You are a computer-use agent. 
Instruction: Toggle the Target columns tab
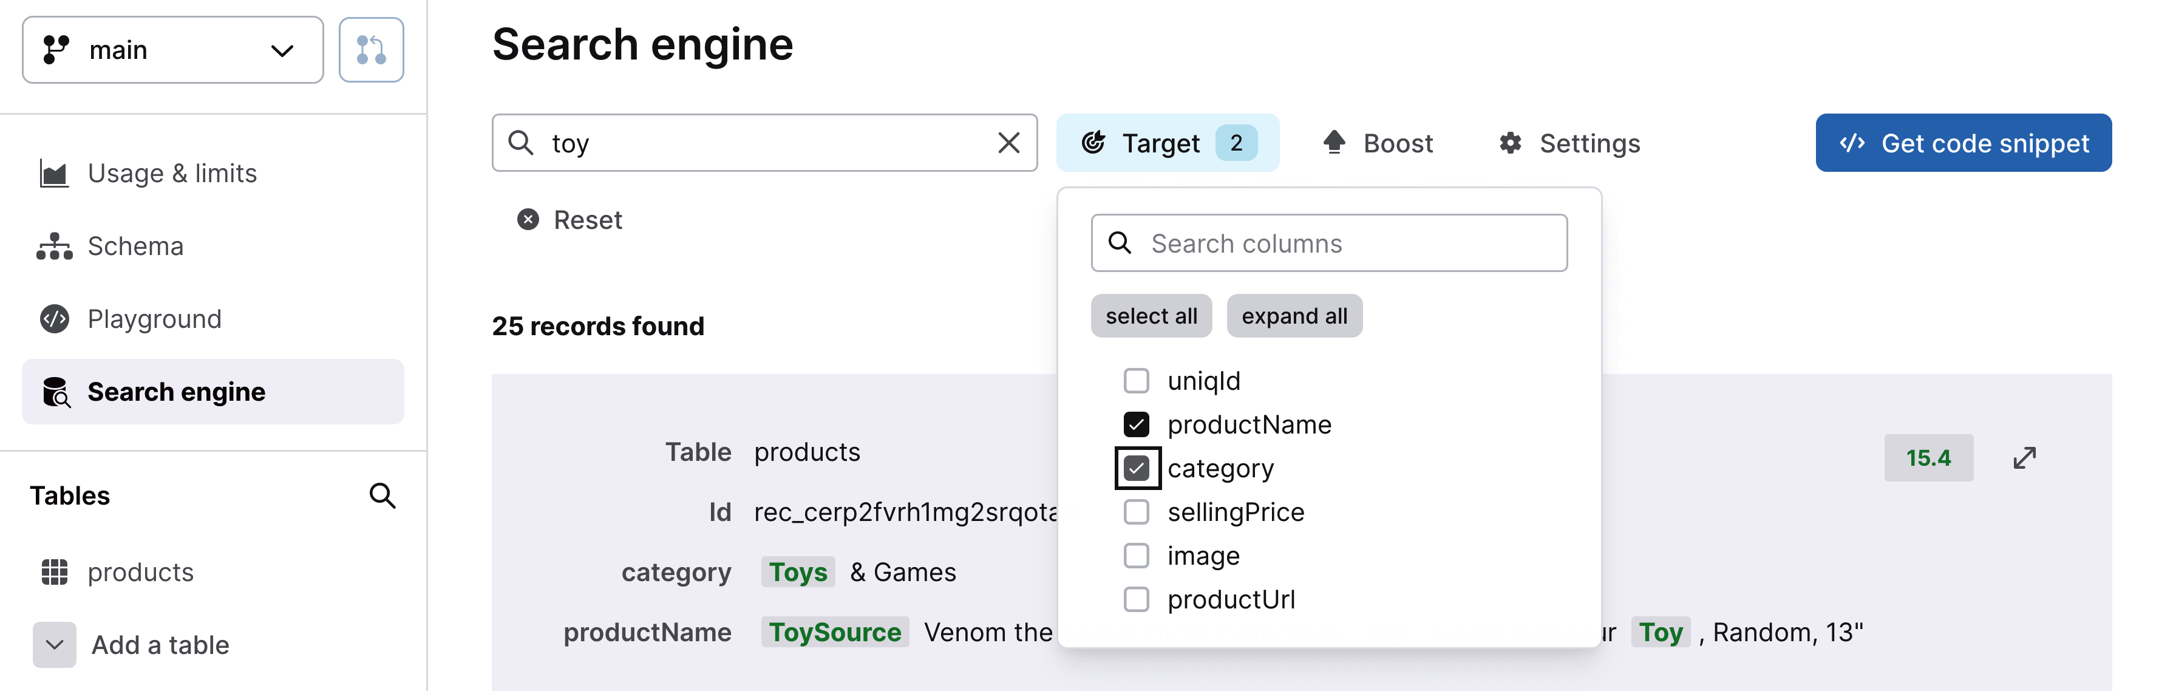coord(1168,143)
